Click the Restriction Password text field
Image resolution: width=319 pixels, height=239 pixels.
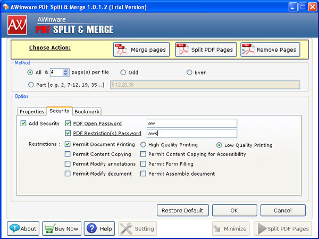point(192,134)
